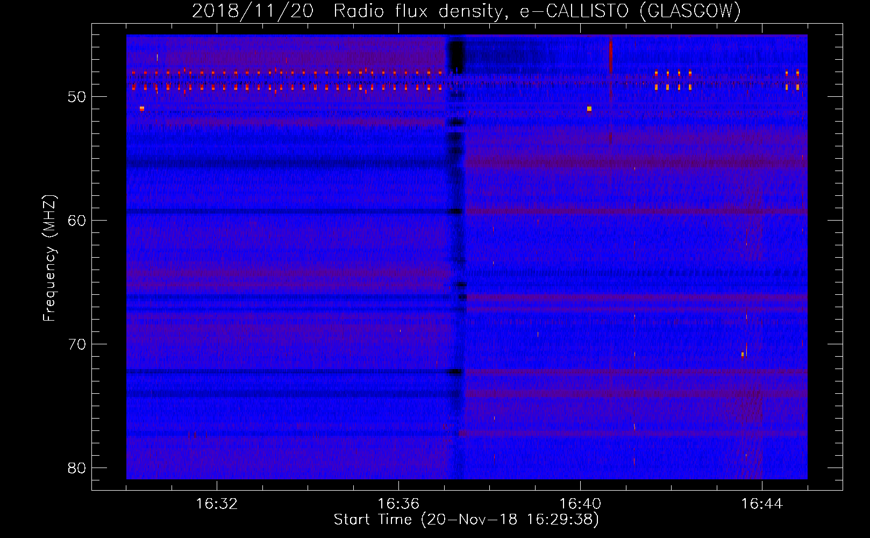Click the '16:40' time tick label
The image size is (870, 538).
580,504
